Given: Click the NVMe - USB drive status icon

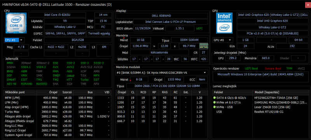Looking at the screenshot, I should 215,107.
